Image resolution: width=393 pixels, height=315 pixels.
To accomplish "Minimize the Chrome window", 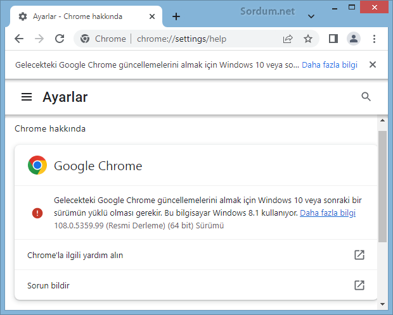I will coord(334,8).
